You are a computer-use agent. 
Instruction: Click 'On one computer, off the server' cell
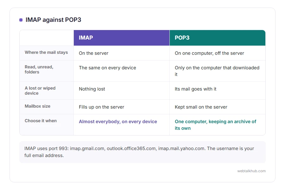(x=217, y=53)
